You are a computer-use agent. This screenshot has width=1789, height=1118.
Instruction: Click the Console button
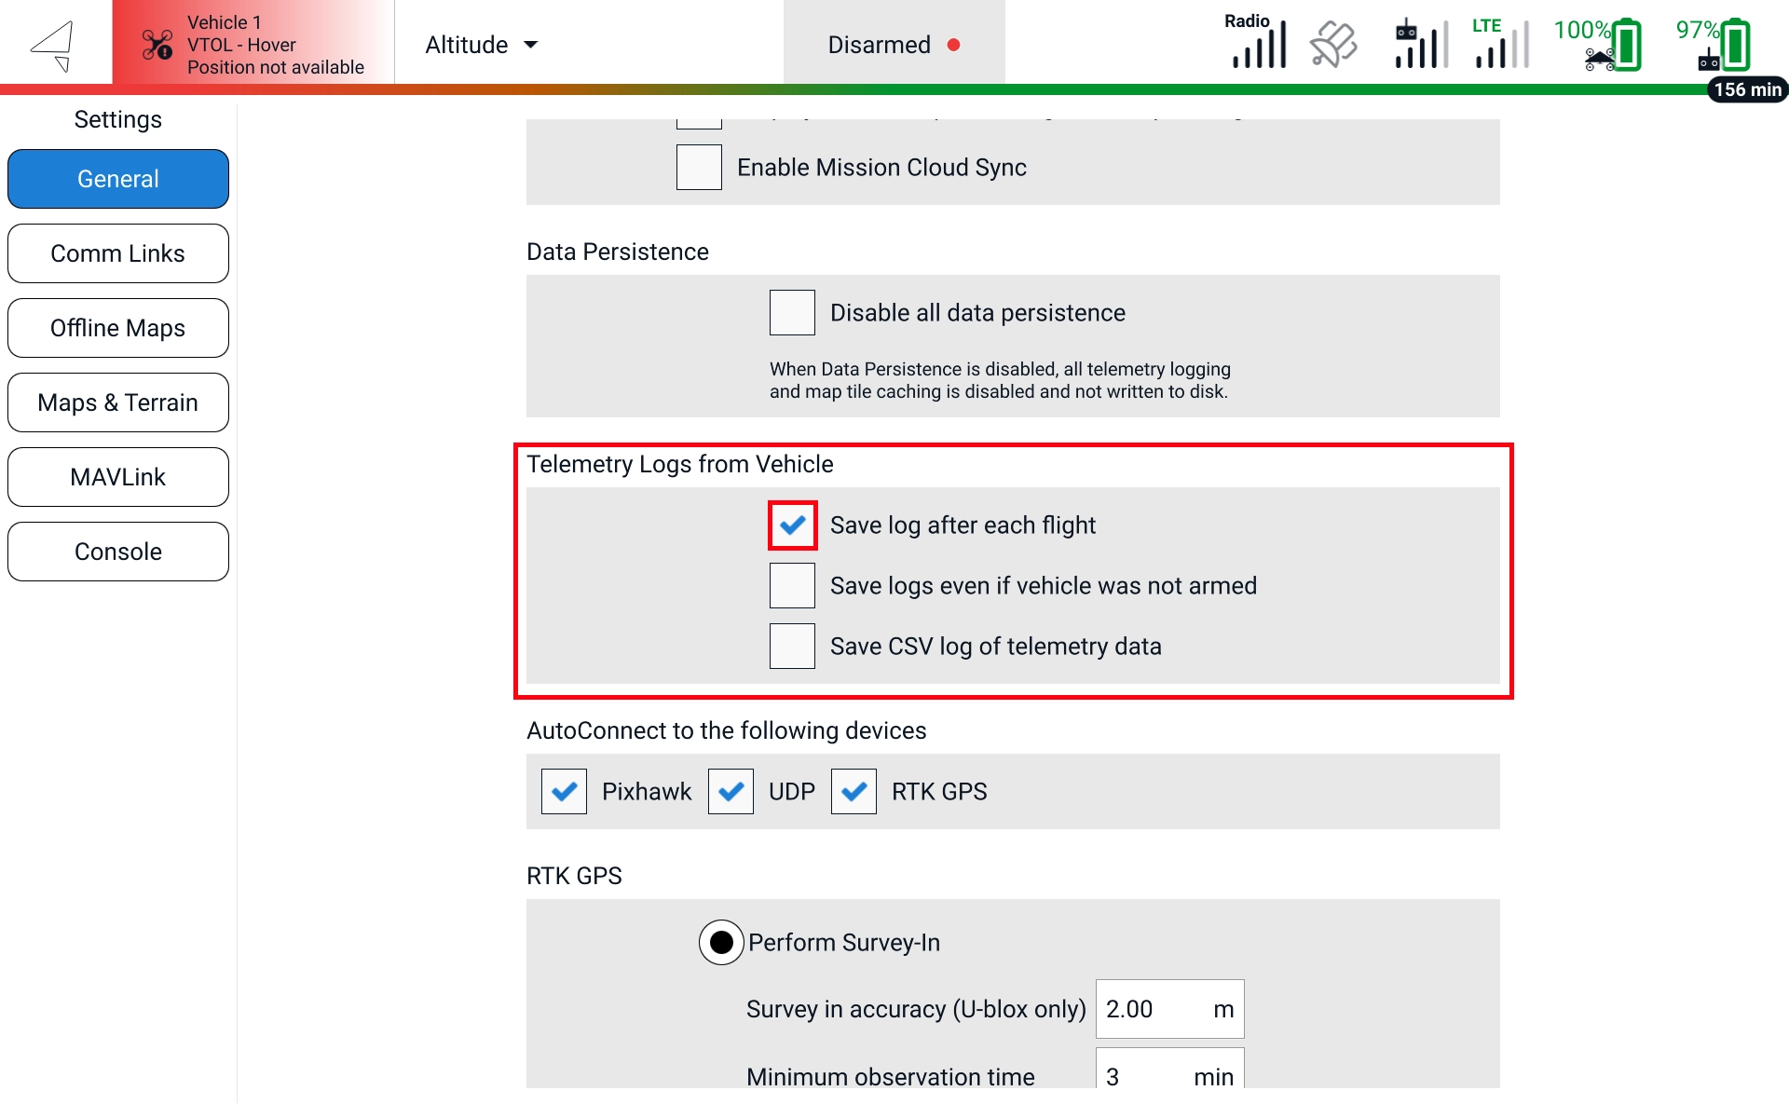(x=118, y=552)
